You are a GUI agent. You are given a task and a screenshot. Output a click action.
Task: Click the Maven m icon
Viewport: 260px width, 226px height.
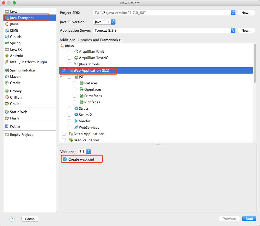click(x=7, y=76)
